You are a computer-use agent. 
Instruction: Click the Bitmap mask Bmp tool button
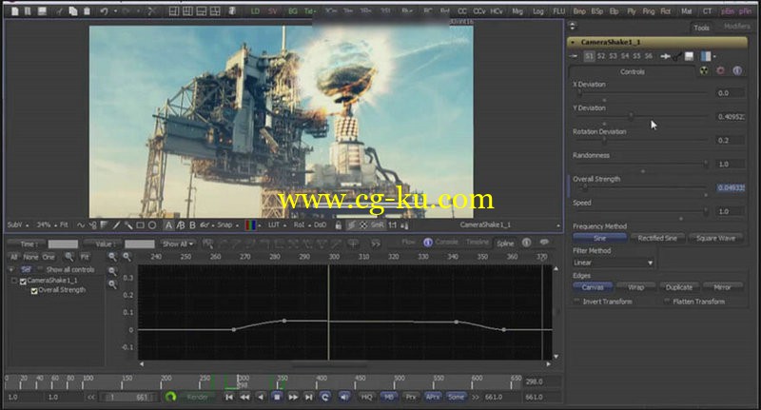(x=579, y=10)
